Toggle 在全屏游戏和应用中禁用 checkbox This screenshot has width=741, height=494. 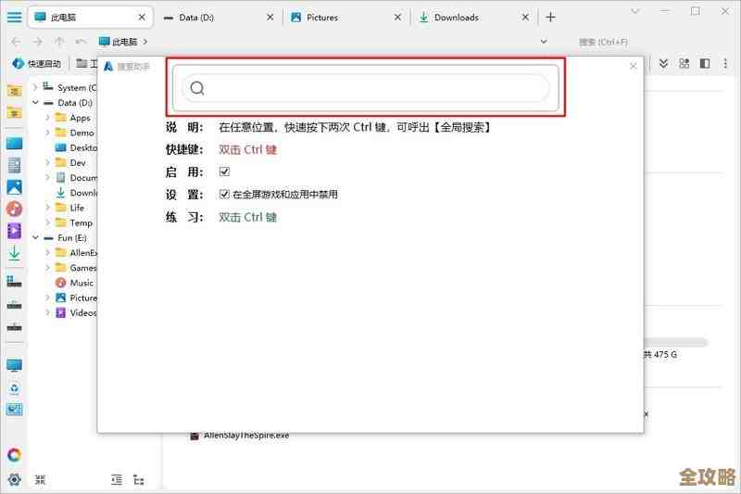[x=224, y=195]
